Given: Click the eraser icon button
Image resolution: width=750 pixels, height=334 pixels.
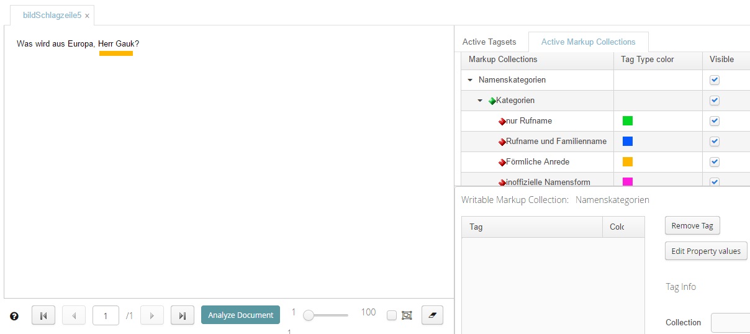Looking at the screenshot, I should coord(432,315).
